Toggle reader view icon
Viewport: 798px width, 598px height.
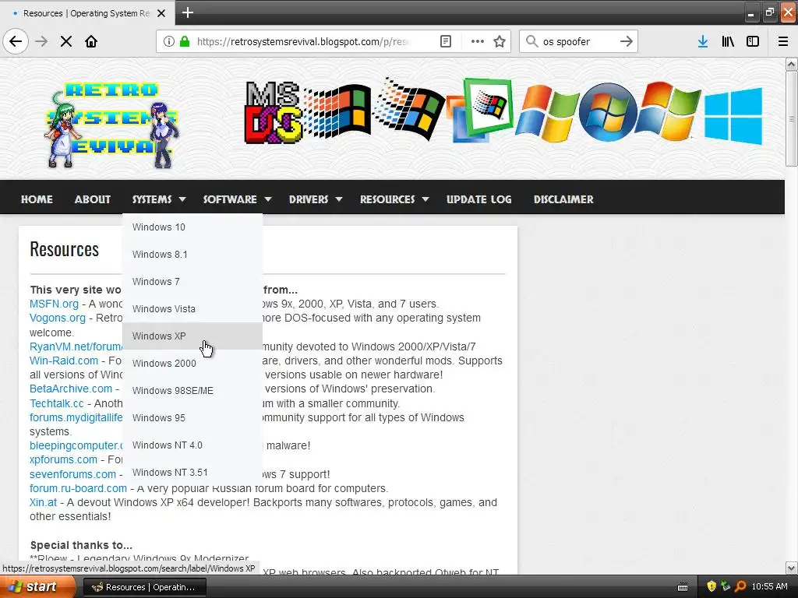click(x=446, y=41)
